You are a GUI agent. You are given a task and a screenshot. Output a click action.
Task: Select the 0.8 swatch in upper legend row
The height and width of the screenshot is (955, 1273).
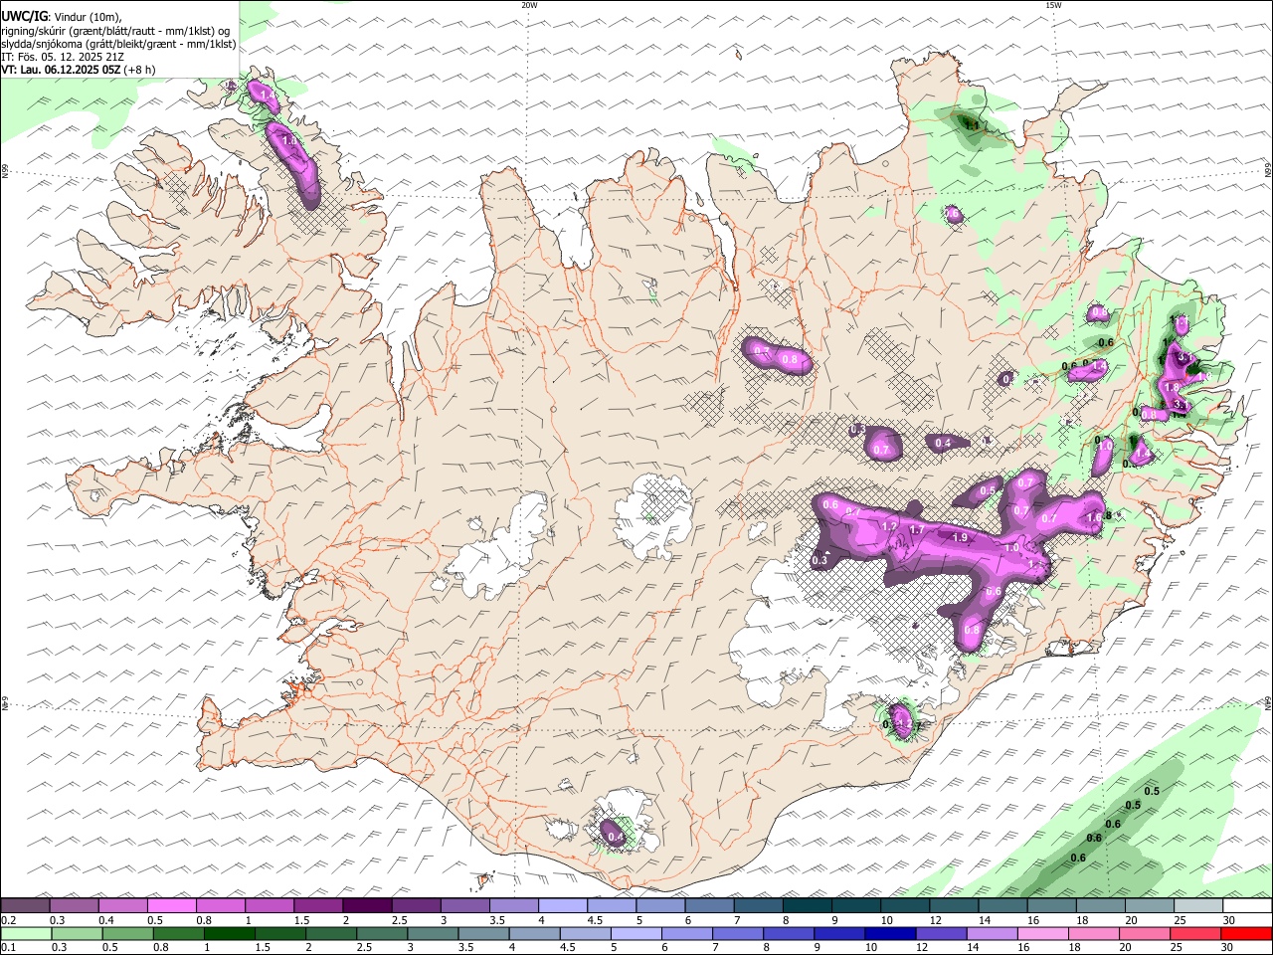pos(220,905)
